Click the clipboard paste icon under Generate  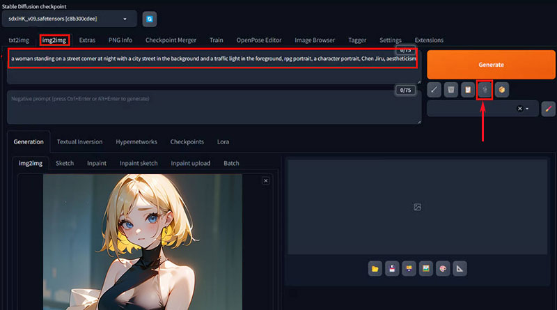468,89
